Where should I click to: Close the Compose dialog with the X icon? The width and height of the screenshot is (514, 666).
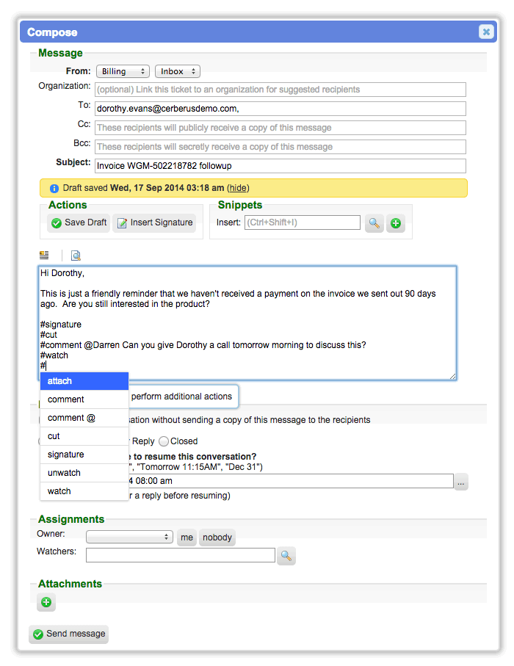486,32
